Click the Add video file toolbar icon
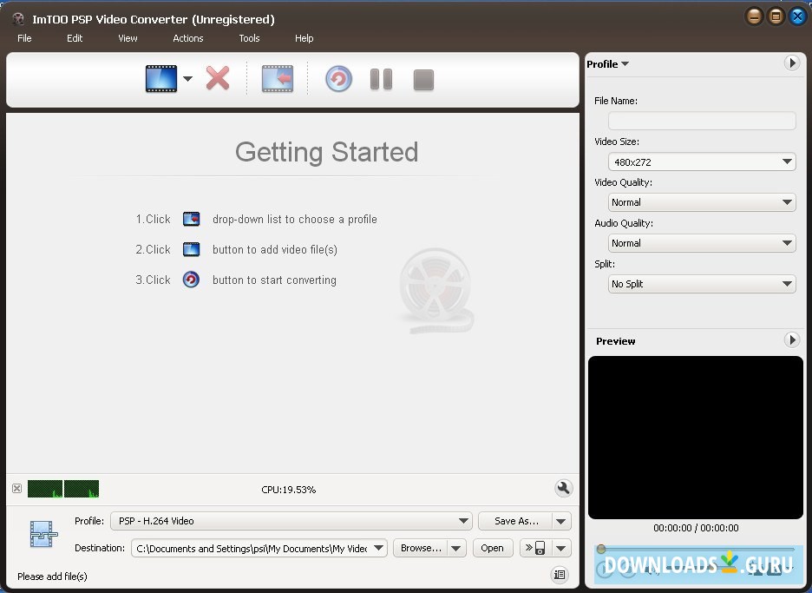Image resolution: width=812 pixels, height=593 pixels. pos(161,79)
